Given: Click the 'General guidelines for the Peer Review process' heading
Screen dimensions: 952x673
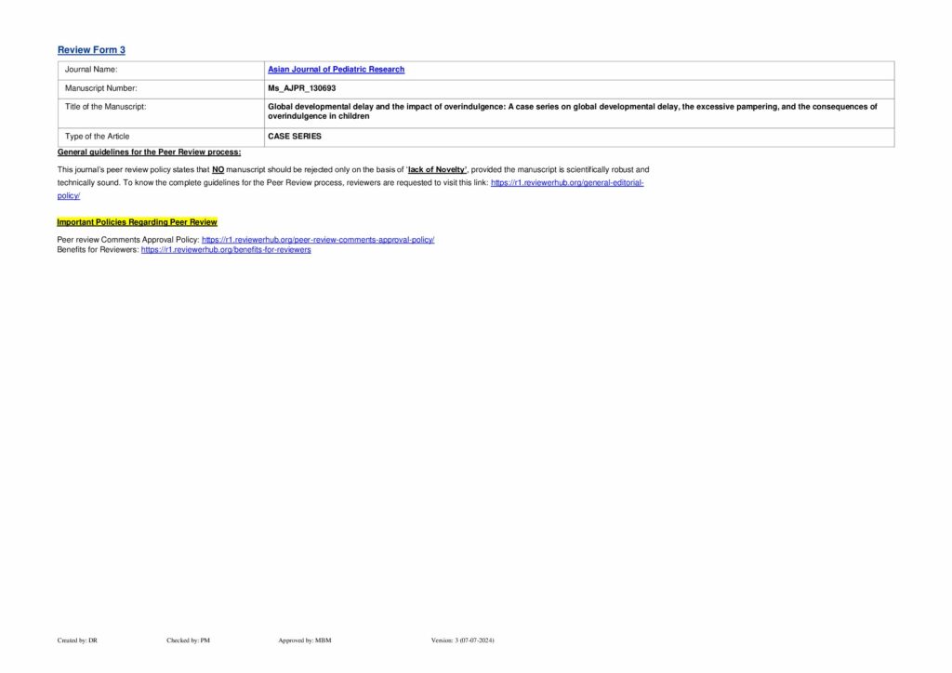Looking at the screenshot, I should click(x=149, y=152).
